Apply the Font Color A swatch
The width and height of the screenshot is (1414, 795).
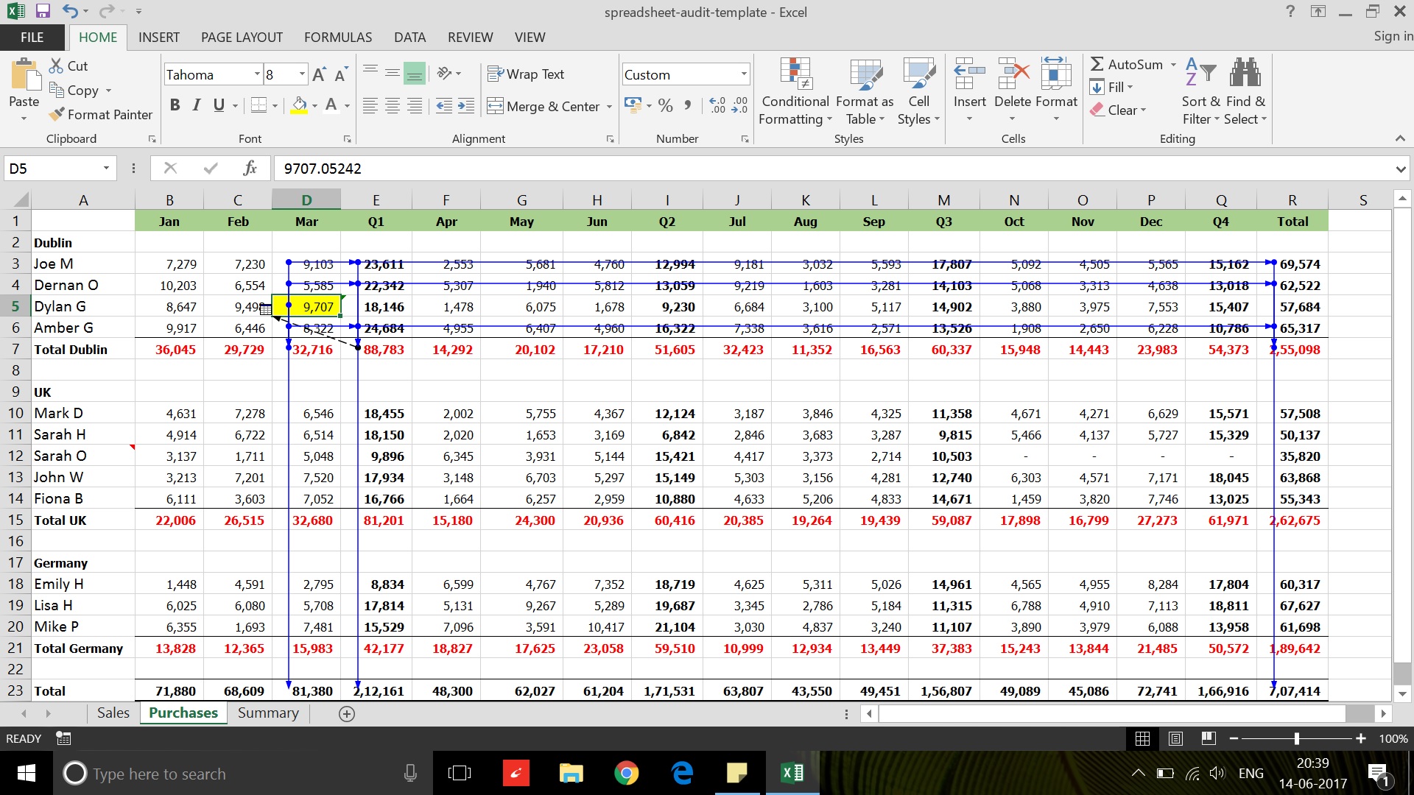[331, 105]
